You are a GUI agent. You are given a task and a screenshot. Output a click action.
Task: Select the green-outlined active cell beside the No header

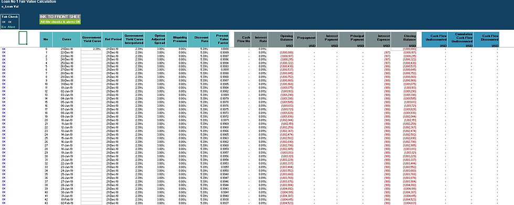click(23, 38)
